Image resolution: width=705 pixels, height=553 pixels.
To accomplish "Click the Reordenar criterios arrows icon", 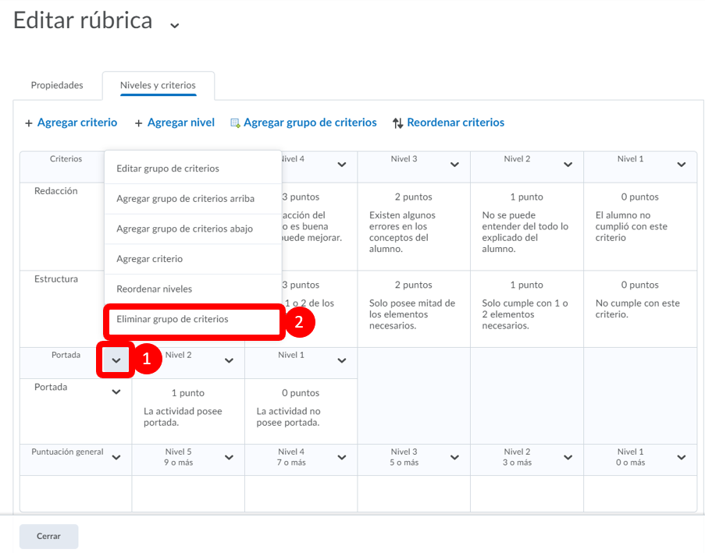I will click(x=397, y=123).
